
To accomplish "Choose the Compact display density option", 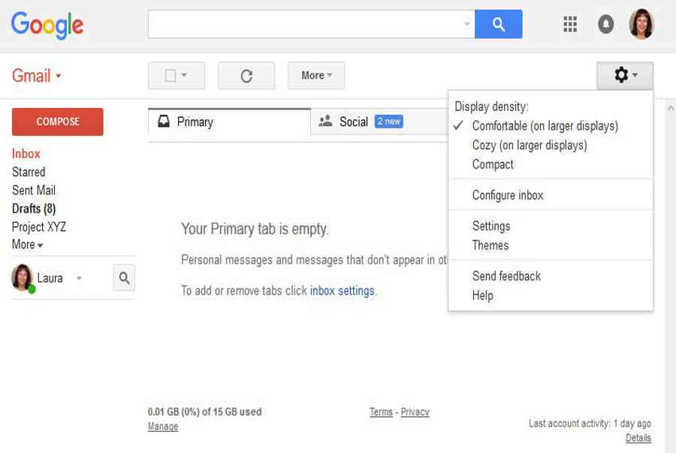I will 493,165.
